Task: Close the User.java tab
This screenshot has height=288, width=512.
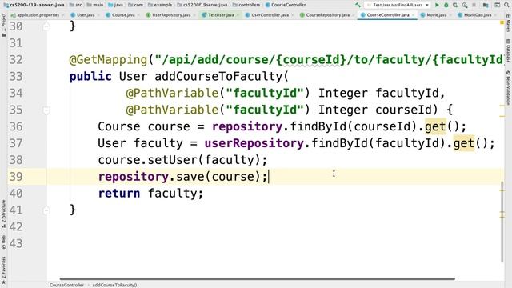Action: point(98,15)
